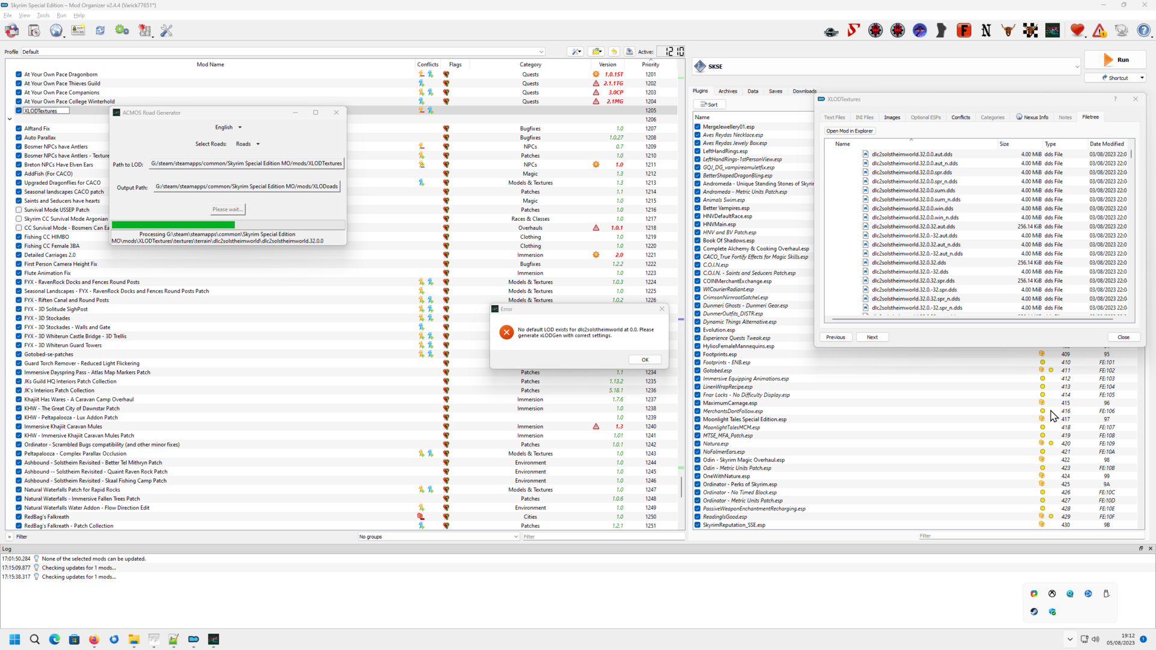Enable CC Survival Mode Bosmers checkbox
This screenshot has width=1156, height=650.
[19, 228]
